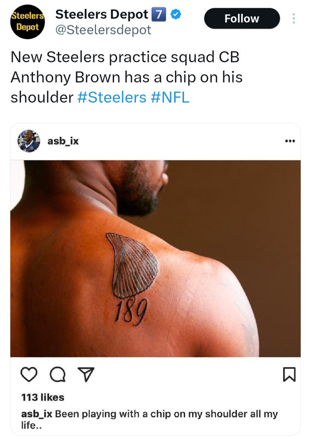Share post with paper plane icon
Screen dimensions: 311x439
point(86,374)
